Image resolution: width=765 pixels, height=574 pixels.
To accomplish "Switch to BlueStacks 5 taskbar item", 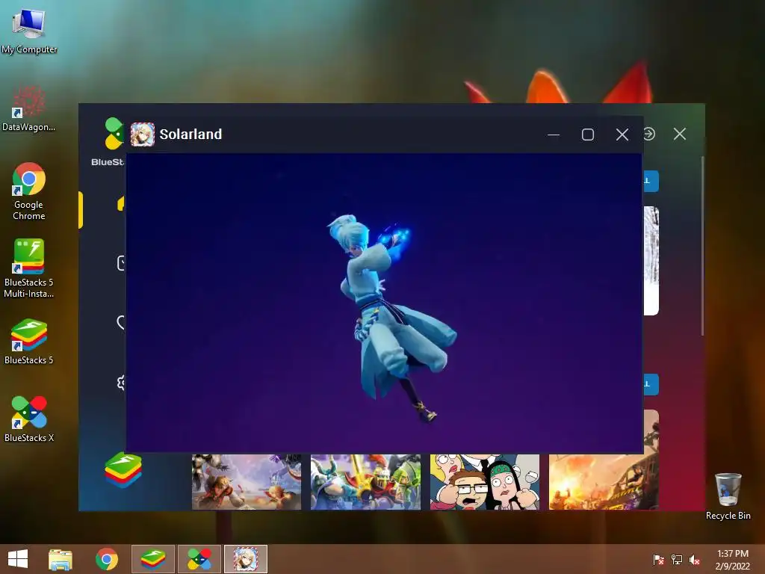I will (153, 559).
